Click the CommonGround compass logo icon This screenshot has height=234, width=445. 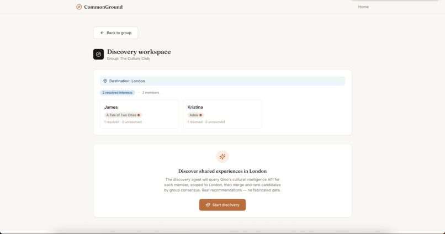pyautogui.click(x=79, y=7)
